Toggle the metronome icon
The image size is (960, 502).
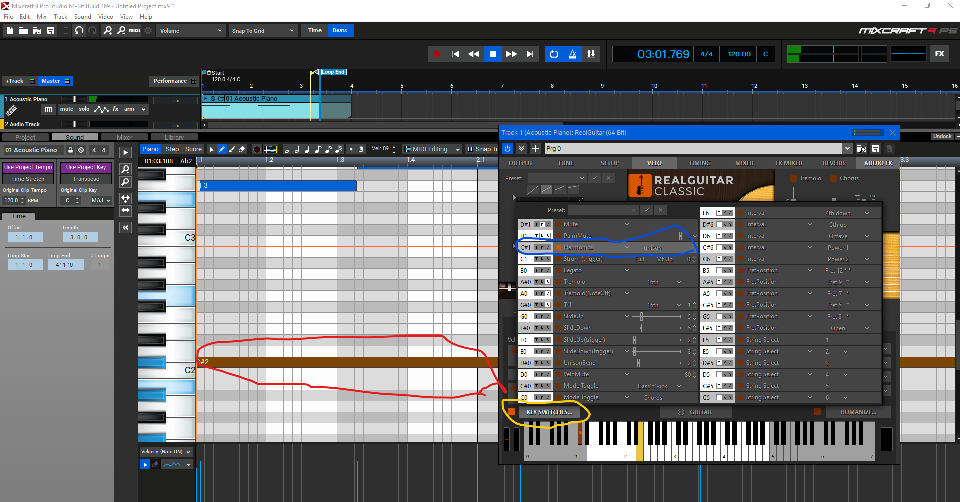[x=572, y=54]
